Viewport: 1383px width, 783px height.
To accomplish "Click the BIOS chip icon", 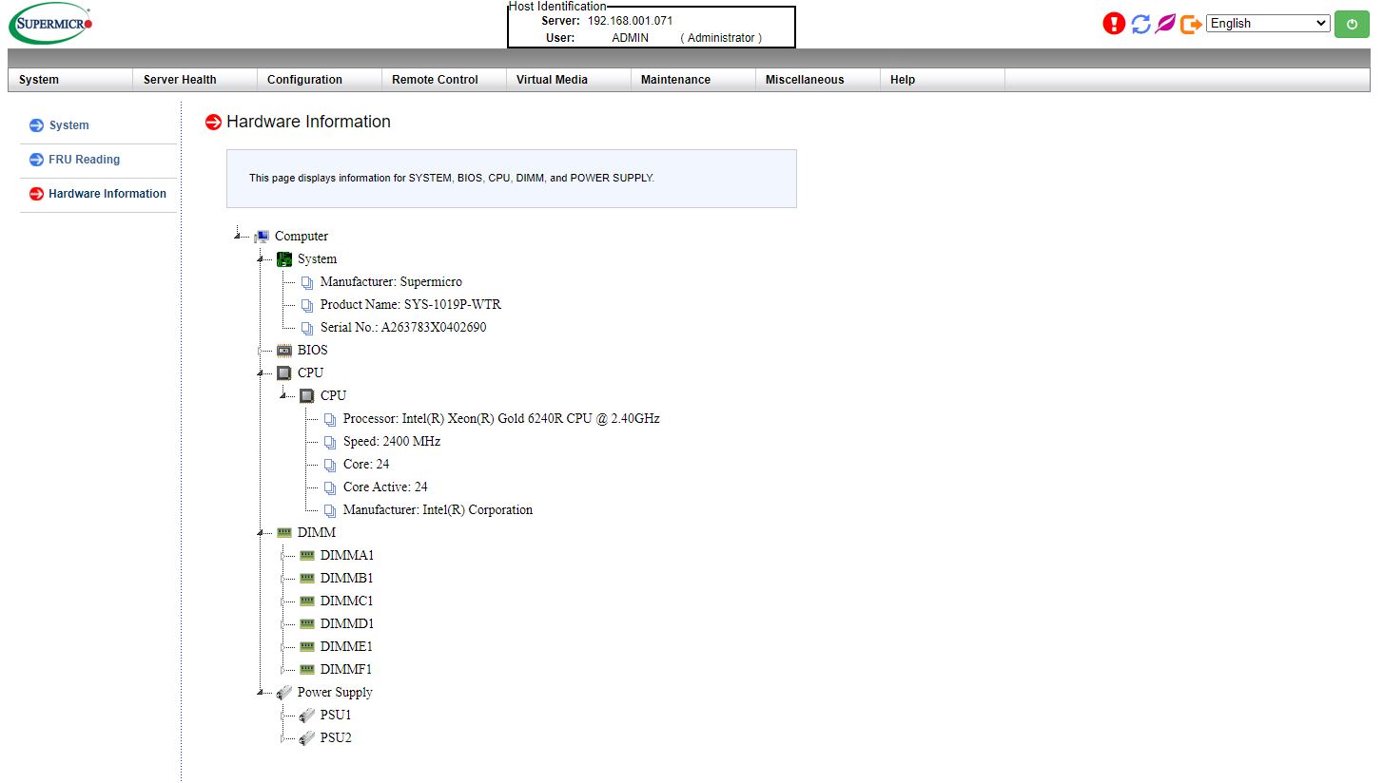I will pos(284,350).
